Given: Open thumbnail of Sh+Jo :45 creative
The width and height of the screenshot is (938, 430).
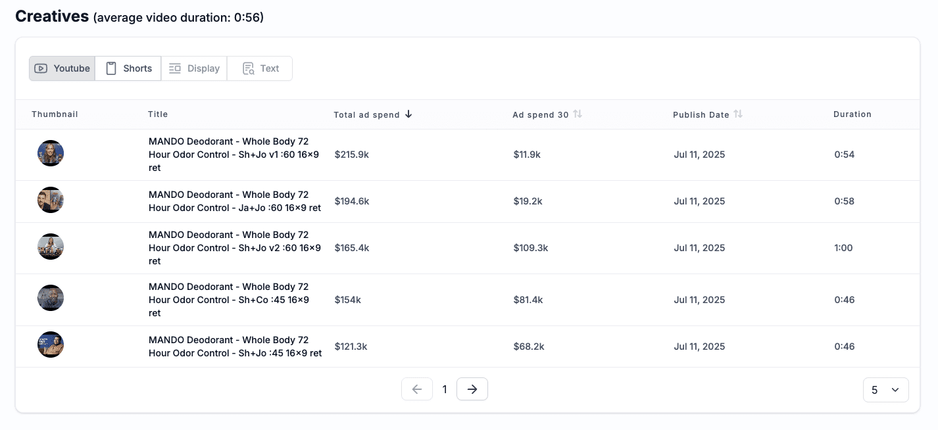Looking at the screenshot, I should pyautogui.click(x=51, y=345).
